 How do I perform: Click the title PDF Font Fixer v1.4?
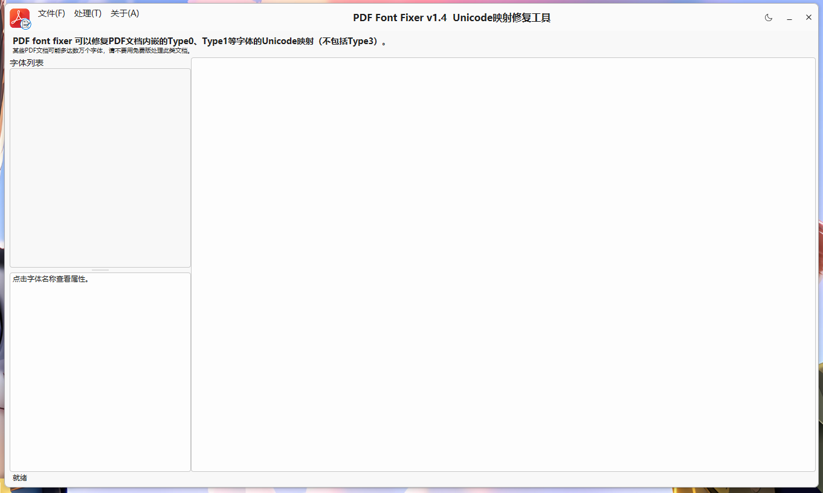click(399, 18)
